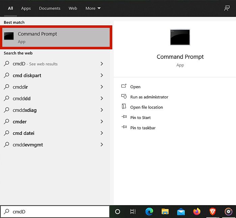Select Open file location

pyautogui.click(x=147, y=107)
